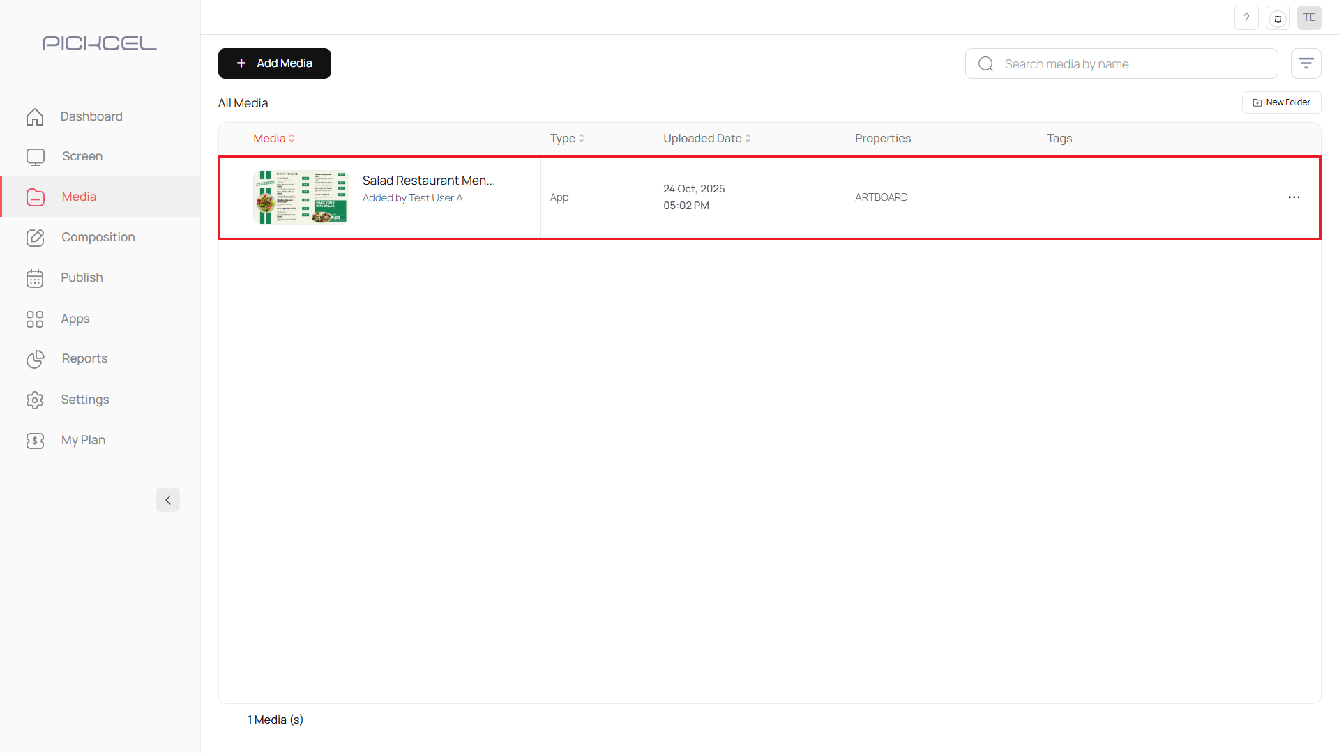Click the Reports pie chart icon

35,359
